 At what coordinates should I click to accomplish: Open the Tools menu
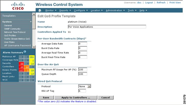(x=132, y=10)
